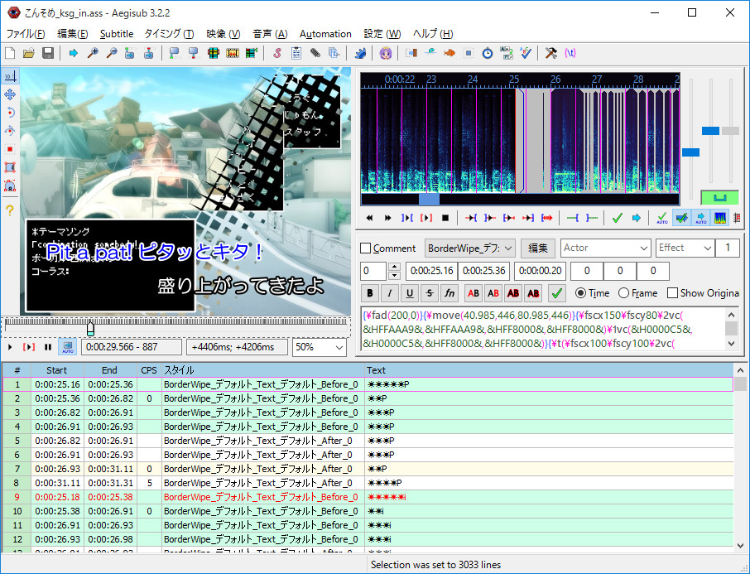Screen dimensions: 750x574
Task: Select the drag subtitles move tool
Action: [10, 94]
